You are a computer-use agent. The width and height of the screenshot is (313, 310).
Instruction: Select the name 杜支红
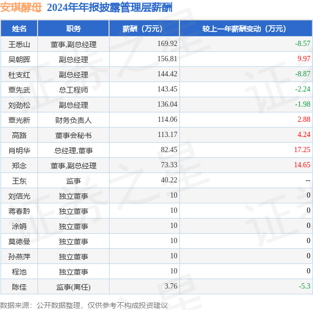(19, 75)
